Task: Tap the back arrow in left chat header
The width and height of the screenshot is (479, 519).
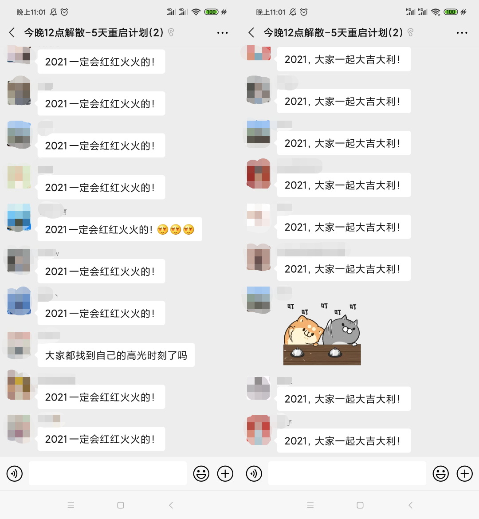Action: point(12,32)
